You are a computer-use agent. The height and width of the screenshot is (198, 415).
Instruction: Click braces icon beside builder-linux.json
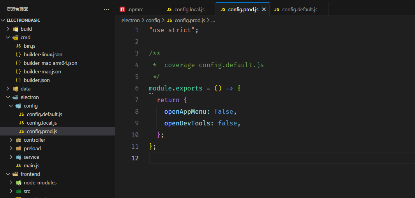(18, 55)
